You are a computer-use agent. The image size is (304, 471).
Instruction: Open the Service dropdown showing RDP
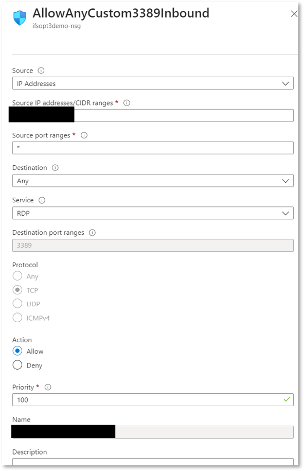153,213
